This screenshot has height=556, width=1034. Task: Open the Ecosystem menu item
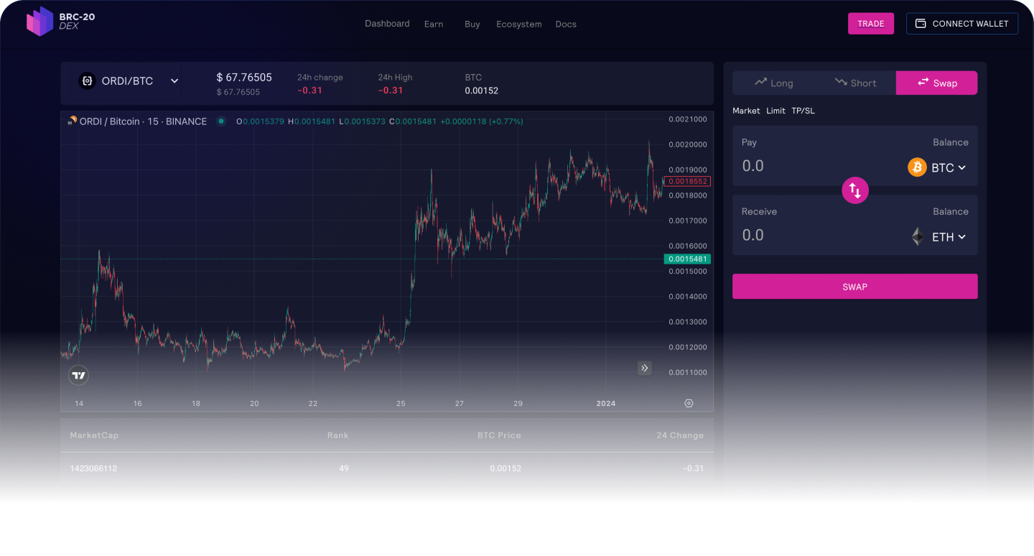pyautogui.click(x=518, y=24)
